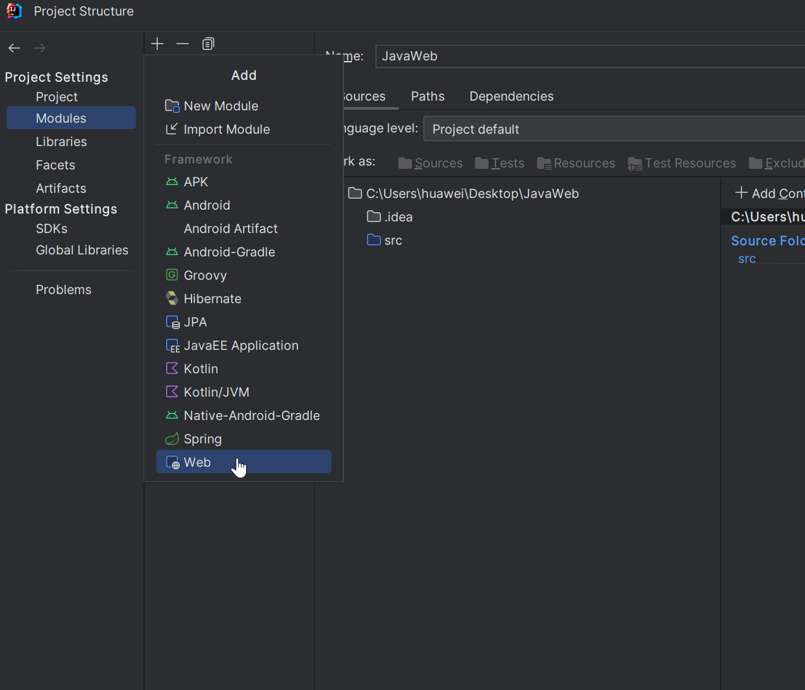Click the Groovy framework icon
This screenshot has height=690, width=805.
[172, 275]
